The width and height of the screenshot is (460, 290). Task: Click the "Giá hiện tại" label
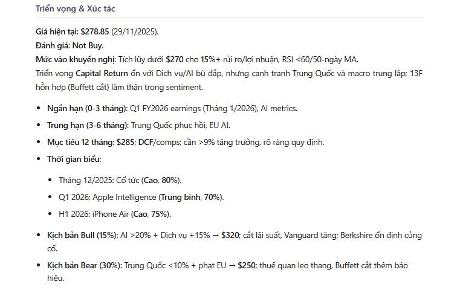point(56,31)
